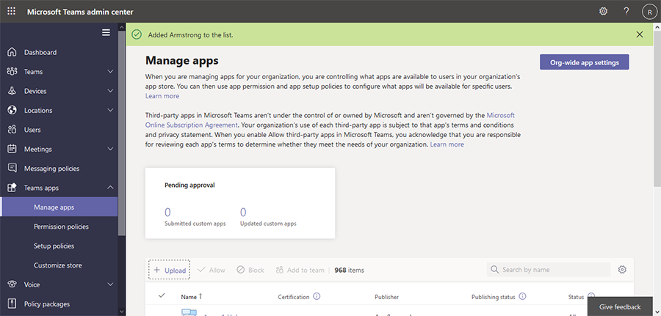Open Manage apps in sidebar
Image resolution: width=661 pixels, height=316 pixels.
59,207
